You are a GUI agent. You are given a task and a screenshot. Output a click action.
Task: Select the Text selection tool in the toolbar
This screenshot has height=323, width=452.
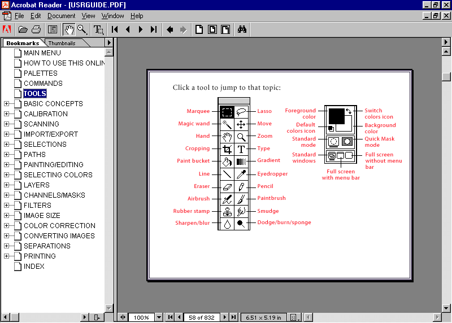coord(98,29)
